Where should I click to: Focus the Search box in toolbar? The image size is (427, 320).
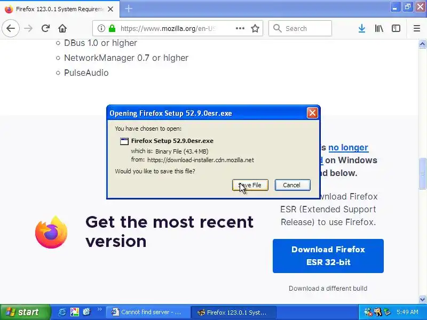(x=300, y=28)
